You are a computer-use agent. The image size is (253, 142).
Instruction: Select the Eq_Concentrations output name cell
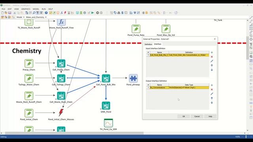(x=159, y=88)
